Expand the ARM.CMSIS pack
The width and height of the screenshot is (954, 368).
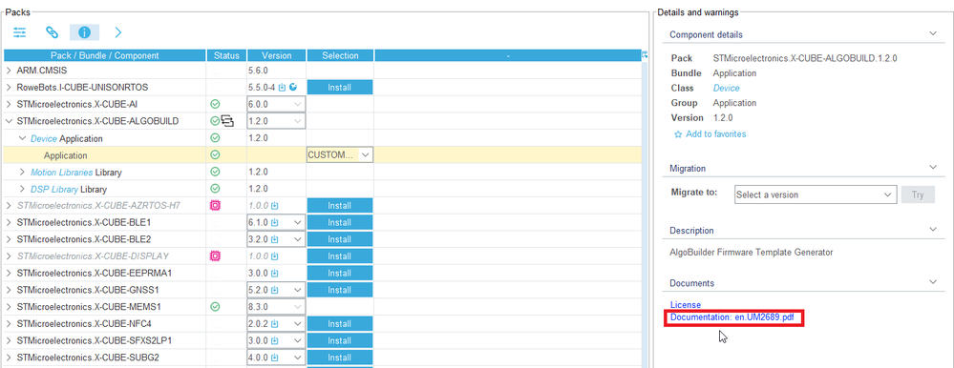[9, 71]
